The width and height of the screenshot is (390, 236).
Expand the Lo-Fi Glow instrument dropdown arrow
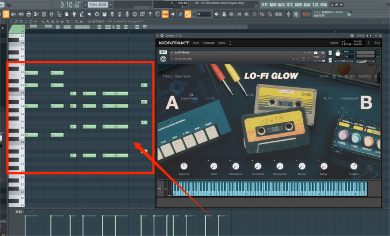[x=171, y=52]
